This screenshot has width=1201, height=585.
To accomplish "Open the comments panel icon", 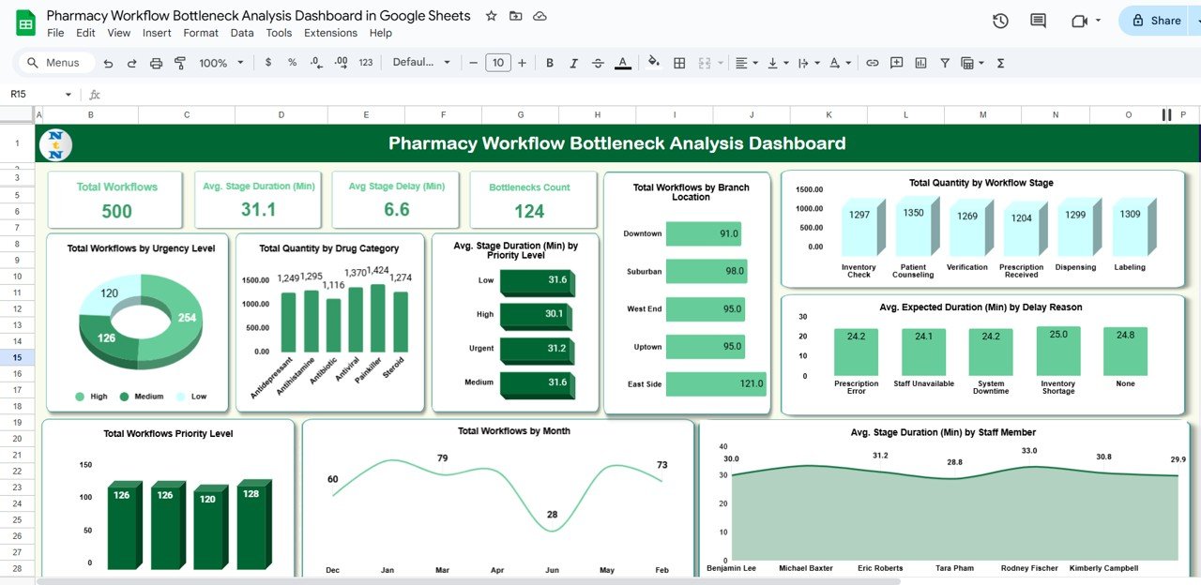I will tap(1038, 21).
